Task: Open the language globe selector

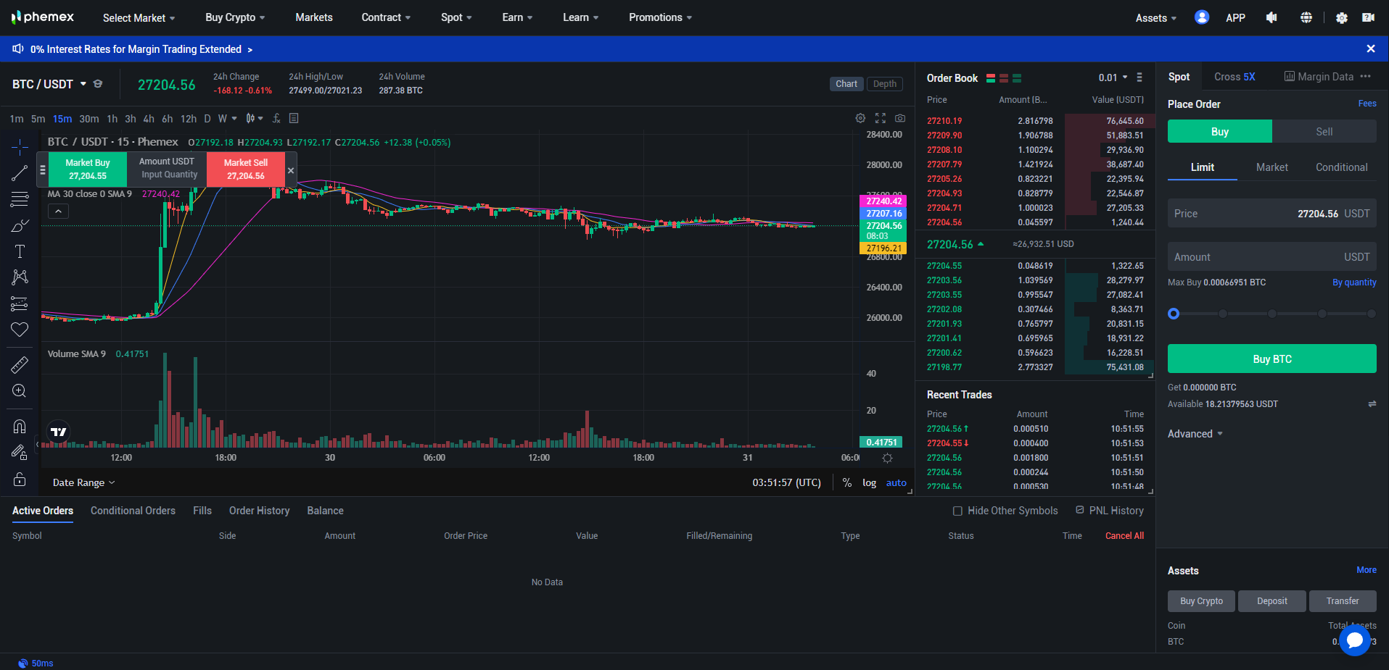Action: pos(1306,17)
